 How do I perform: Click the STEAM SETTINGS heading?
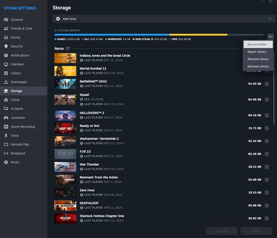pyautogui.click(x=20, y=8)
